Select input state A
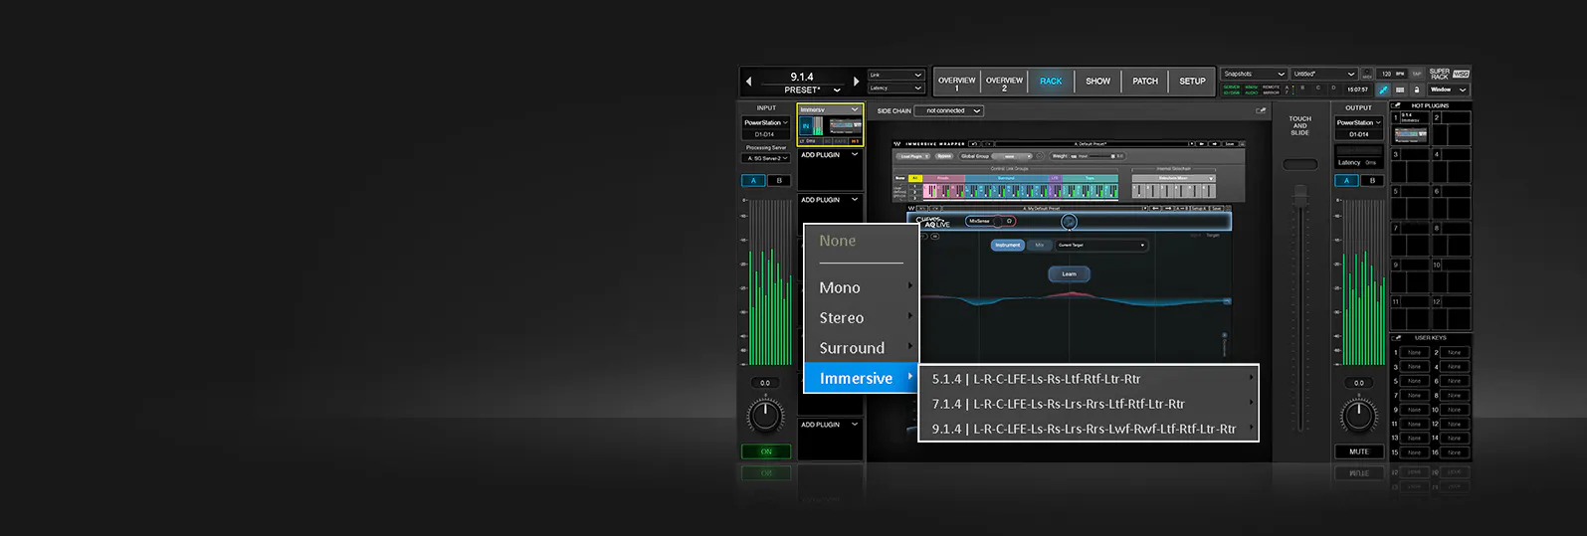1587x536 pixels. 753,181
